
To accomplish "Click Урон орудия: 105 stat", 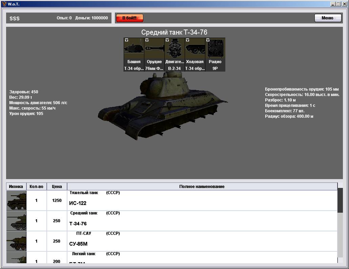I will coord(26,113).
